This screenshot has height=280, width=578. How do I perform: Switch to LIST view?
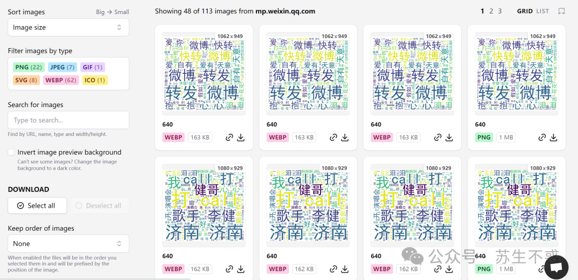(543, 11)
